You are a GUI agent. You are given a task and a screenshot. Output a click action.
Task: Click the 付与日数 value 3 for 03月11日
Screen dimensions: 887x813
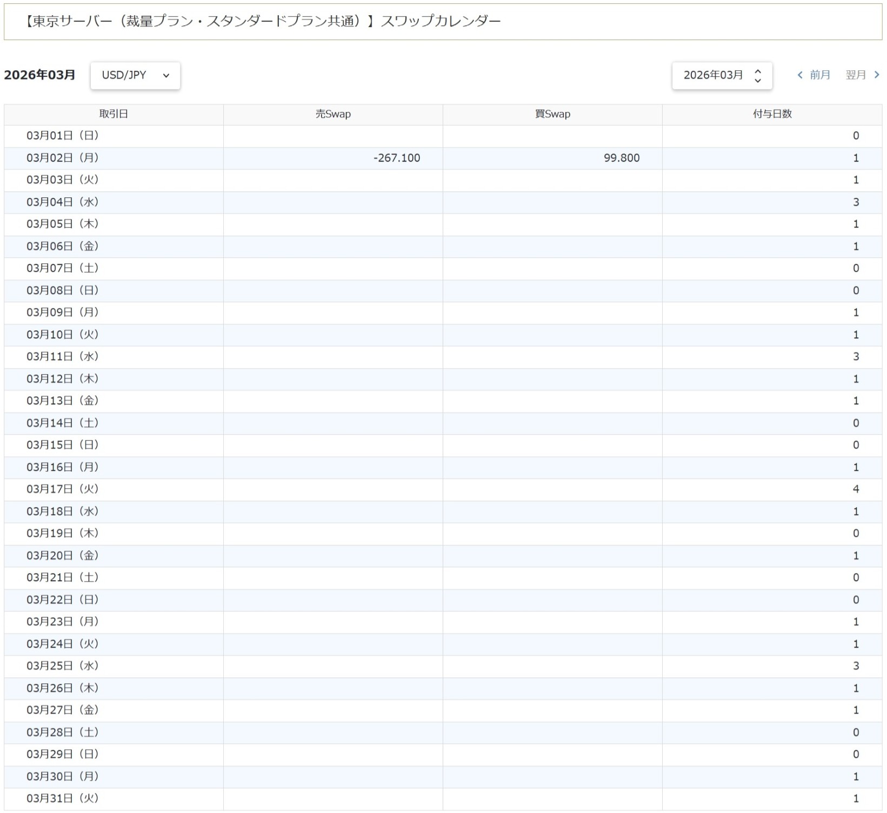tap(856, 357)
